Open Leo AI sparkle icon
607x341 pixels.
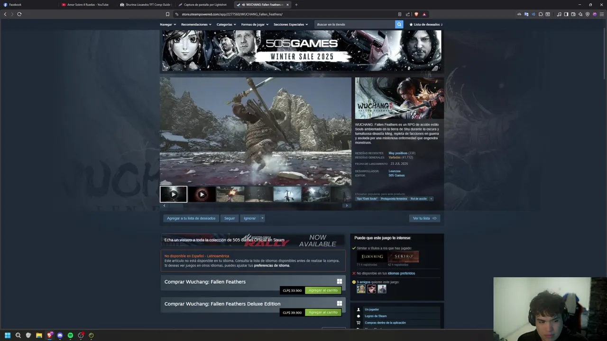(580, 14)
